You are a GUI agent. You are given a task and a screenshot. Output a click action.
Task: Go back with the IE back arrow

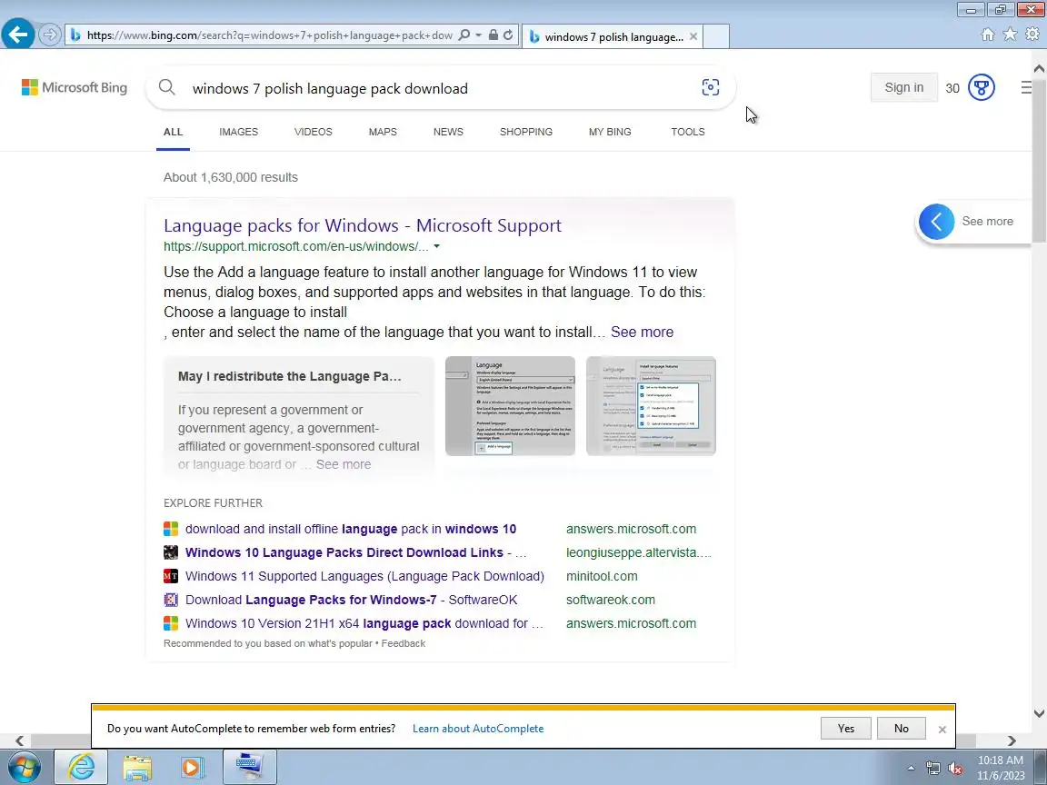click(18, 34)
